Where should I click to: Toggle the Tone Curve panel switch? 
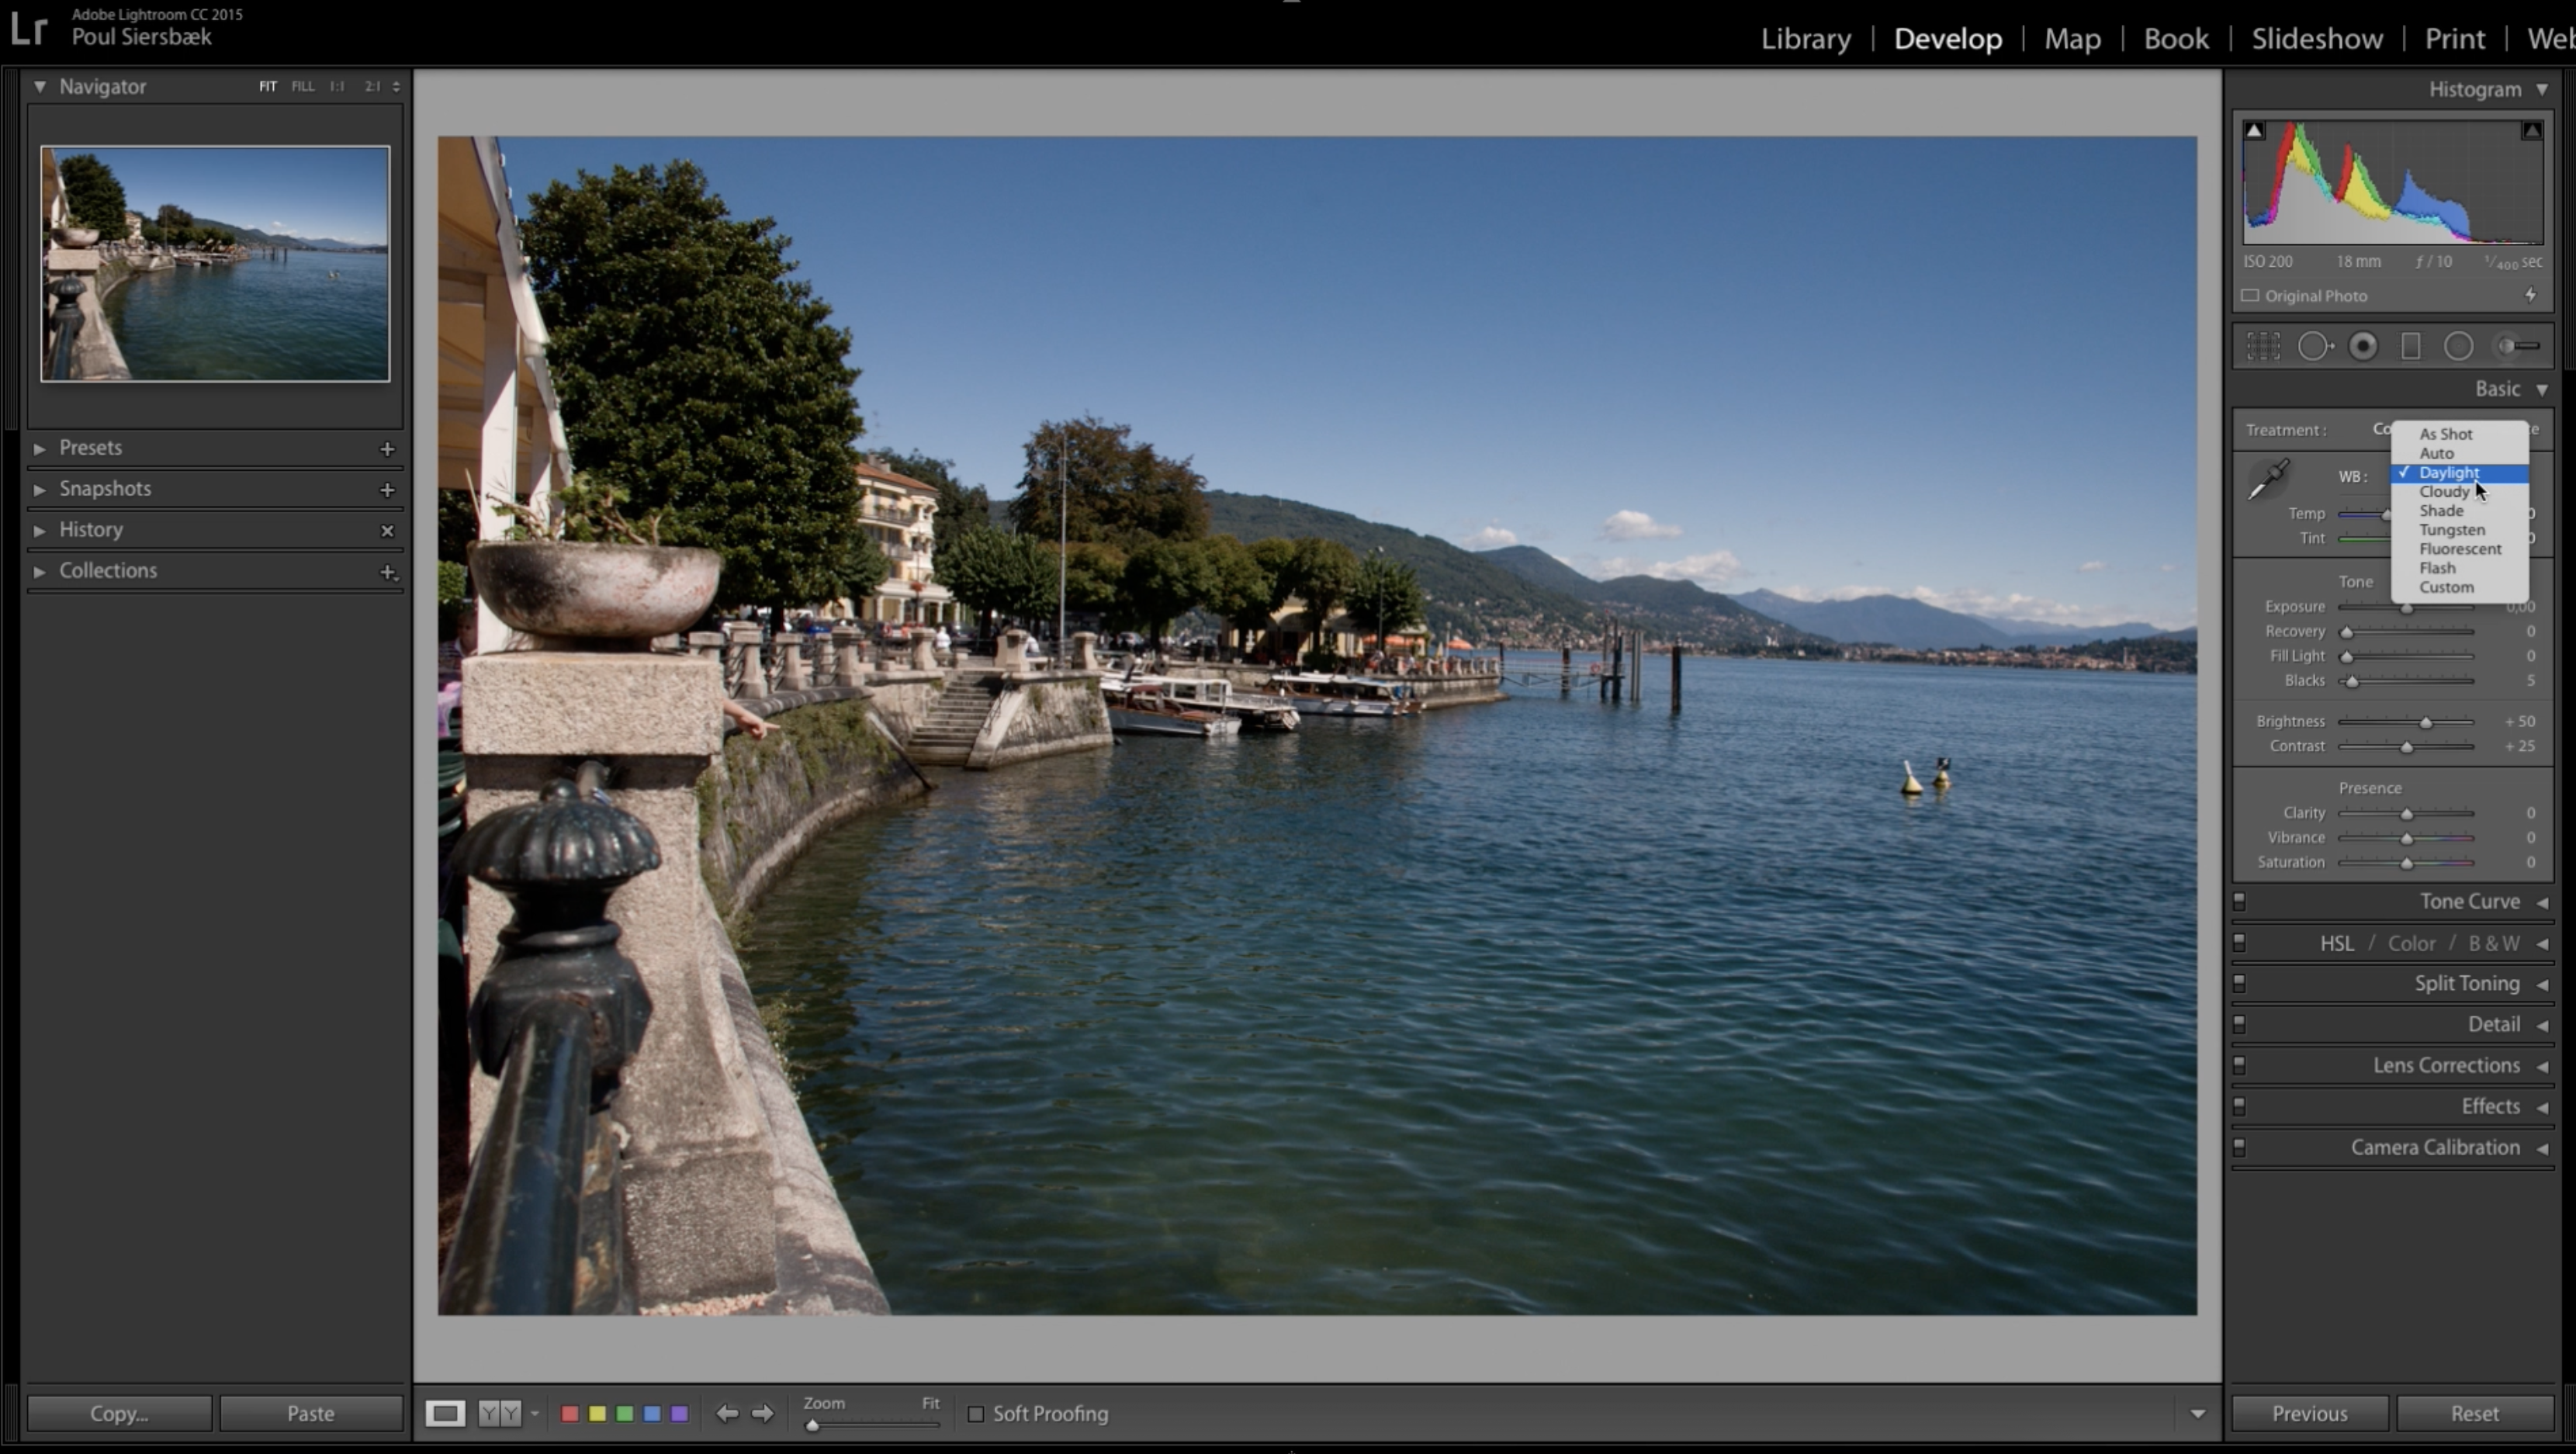2240,902
